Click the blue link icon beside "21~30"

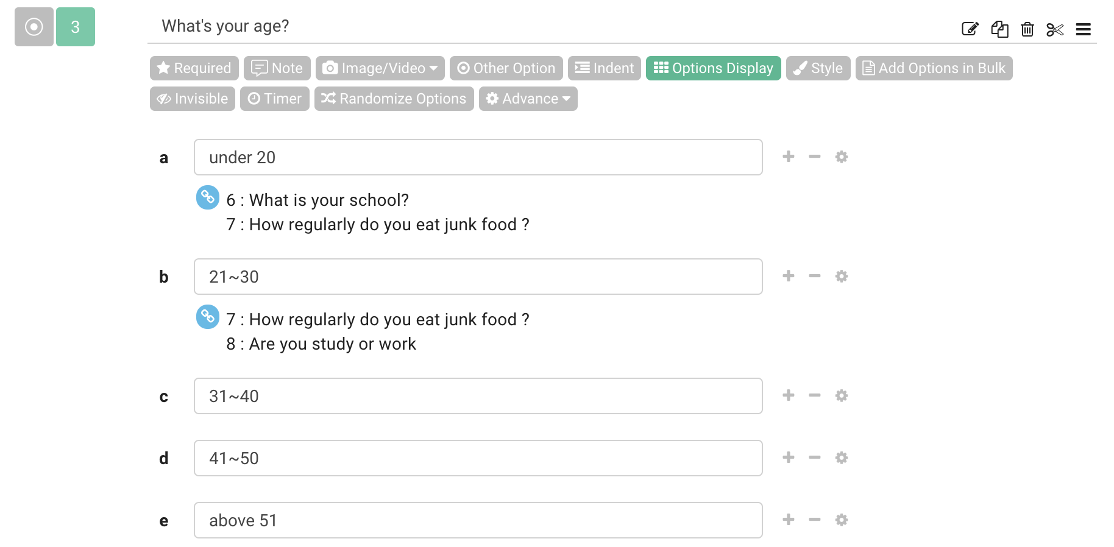207,317
